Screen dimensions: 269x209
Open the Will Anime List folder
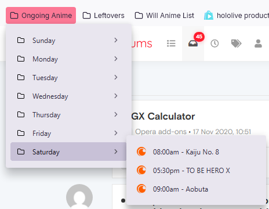coord(164,16)
